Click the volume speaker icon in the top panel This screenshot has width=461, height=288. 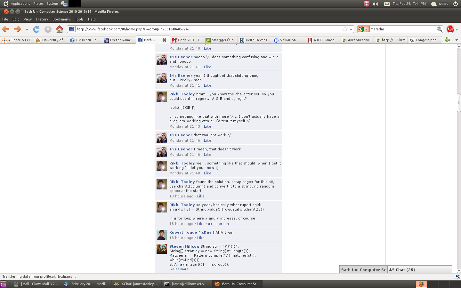(376, 4)
